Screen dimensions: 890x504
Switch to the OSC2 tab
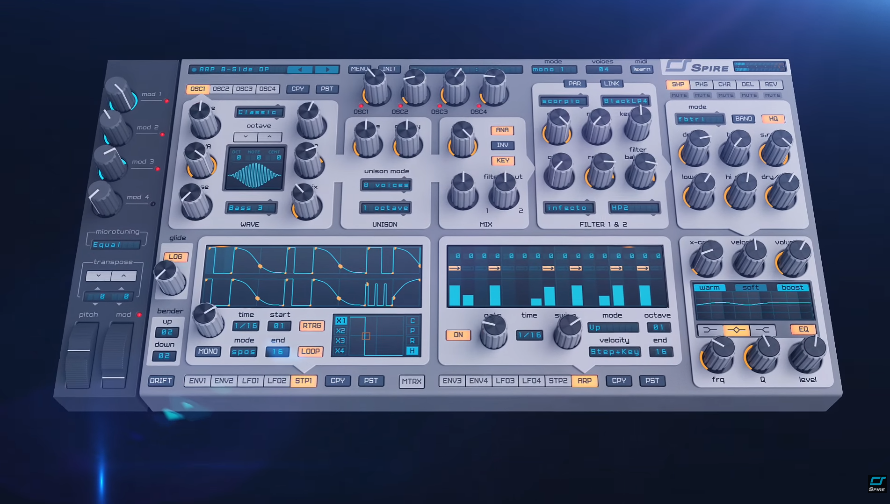coord(221,89)
